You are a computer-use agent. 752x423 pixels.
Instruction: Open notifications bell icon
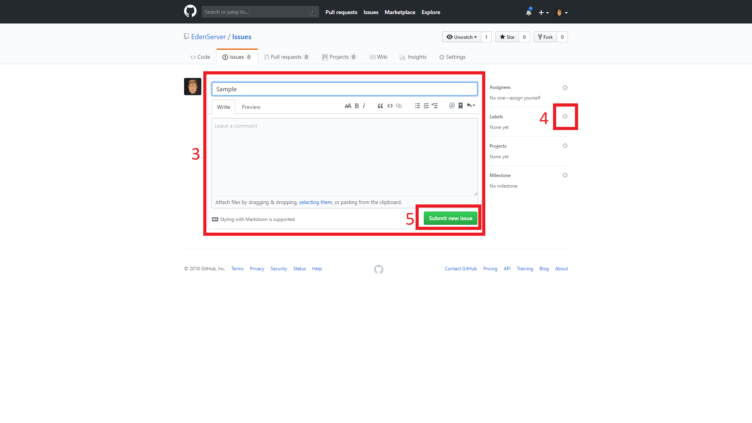(x=528, y=13)
